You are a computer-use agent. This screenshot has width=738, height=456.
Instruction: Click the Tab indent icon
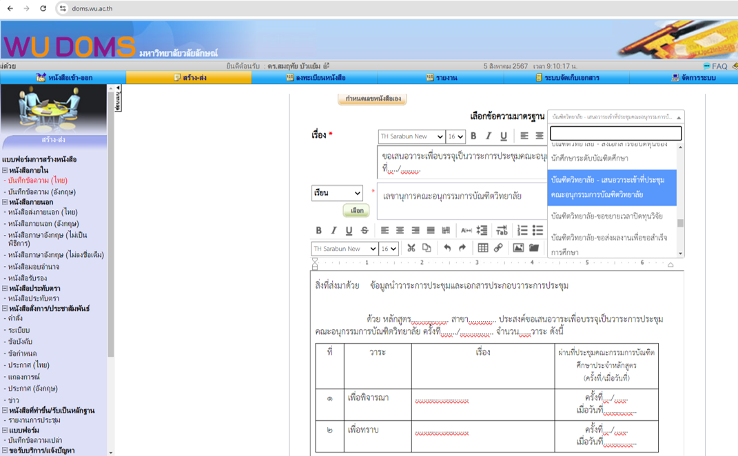tap(502, 230)
